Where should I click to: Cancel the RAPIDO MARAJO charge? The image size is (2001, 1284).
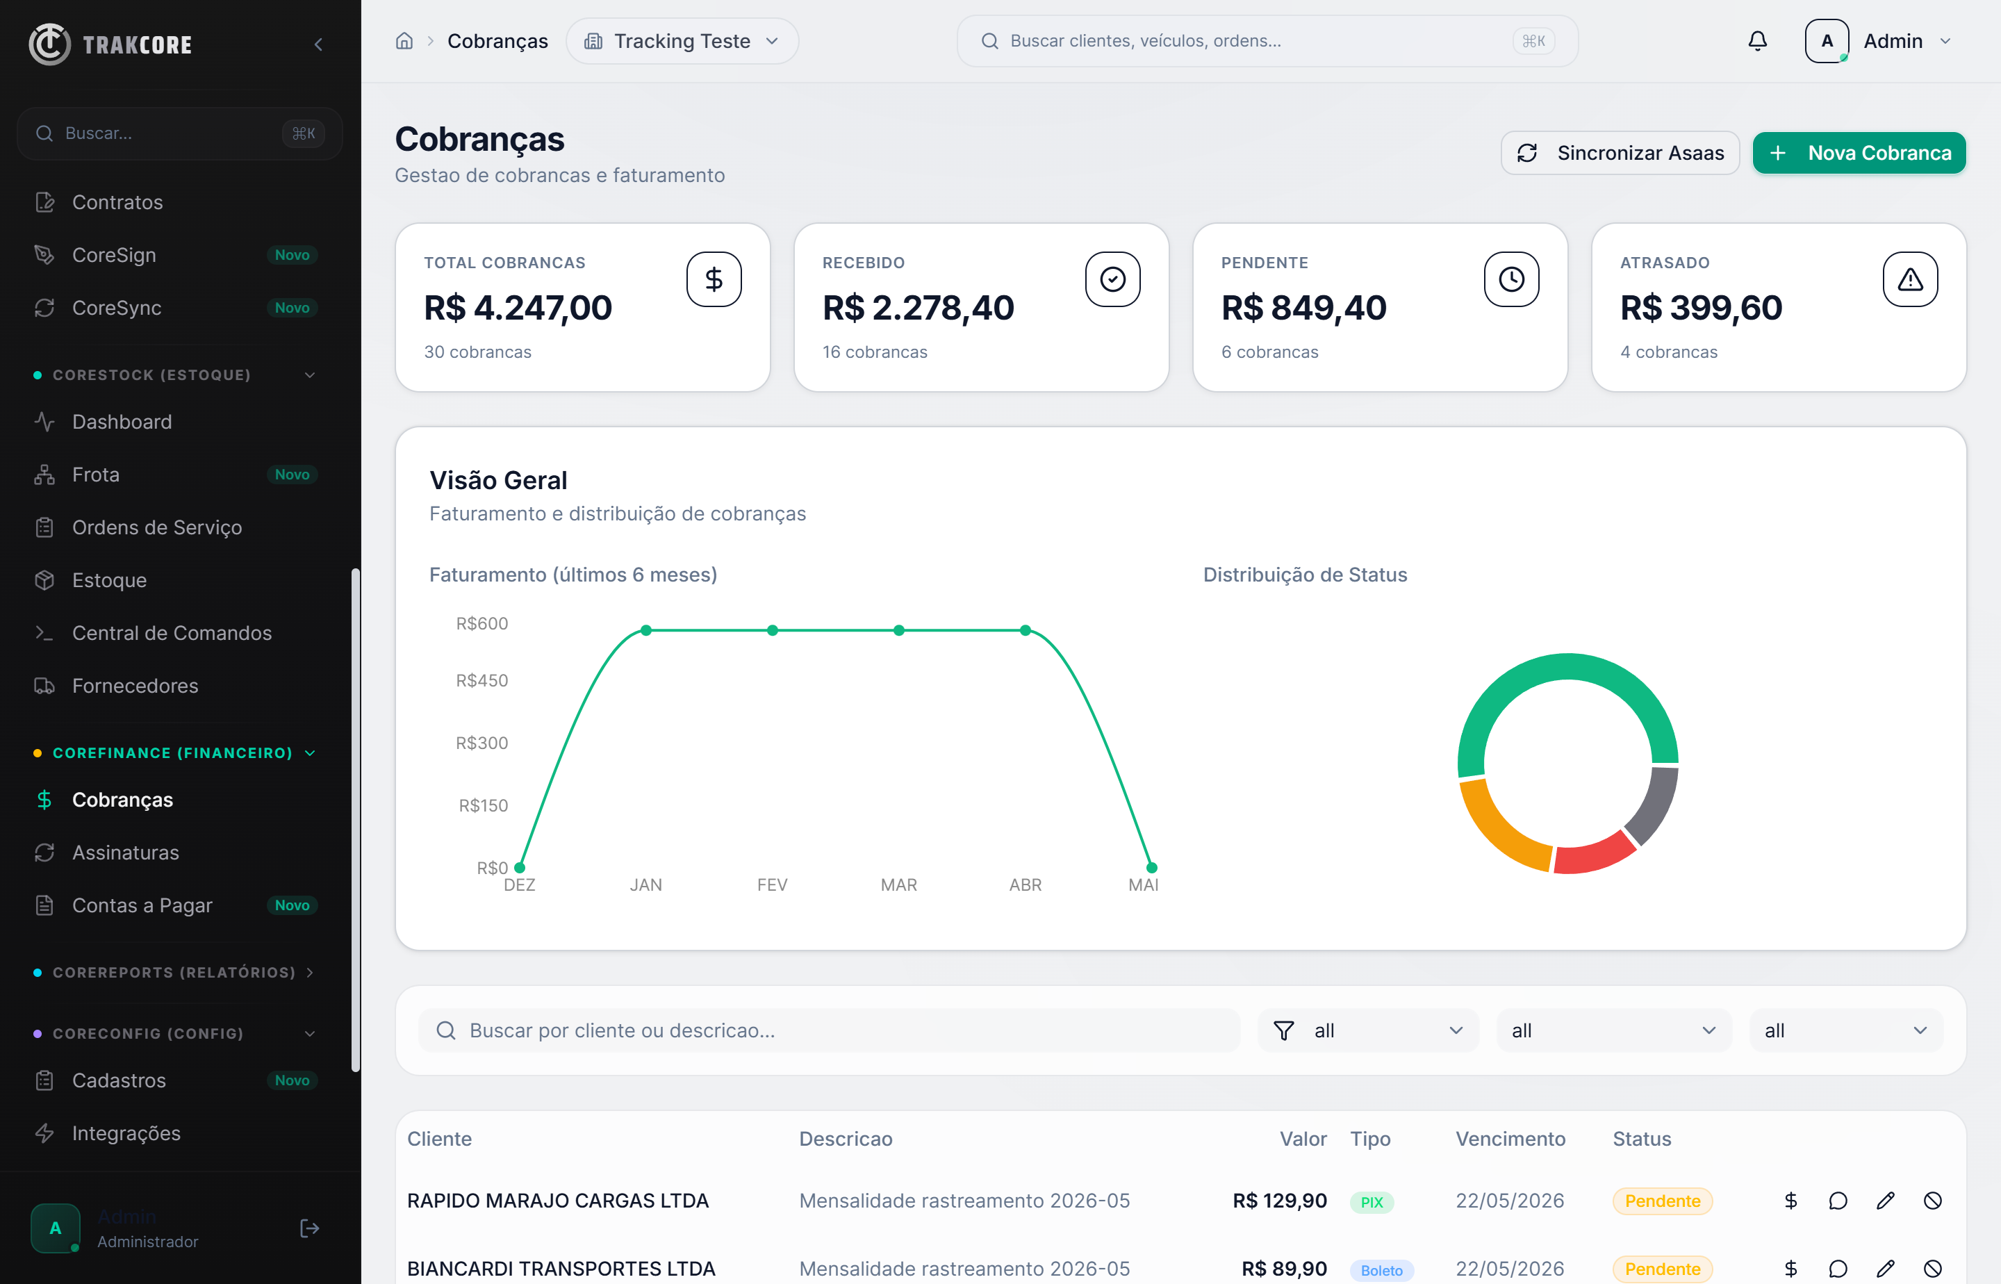(1933, 1201)
